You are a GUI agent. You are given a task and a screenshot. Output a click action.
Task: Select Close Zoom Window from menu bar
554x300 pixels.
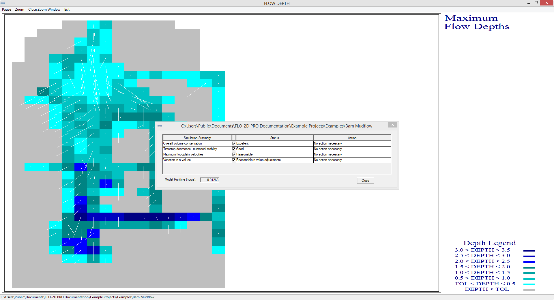pos(44,10)
